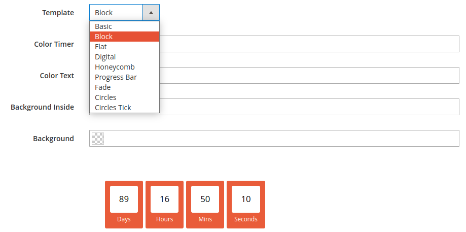Select Honeycomb template option

(125, 67)
